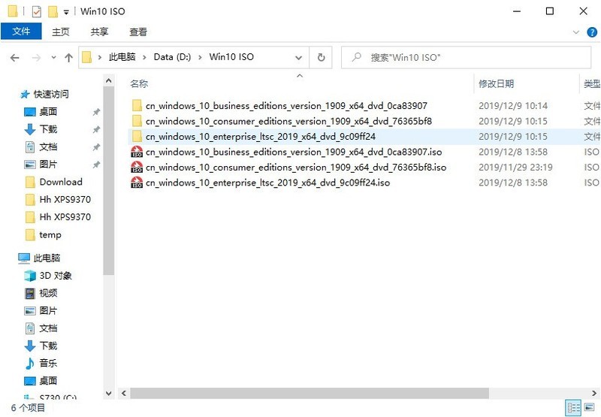The image size is (601, 417).
Task: Click folder icon of consumer editions folder
Action: click(137, 121)
